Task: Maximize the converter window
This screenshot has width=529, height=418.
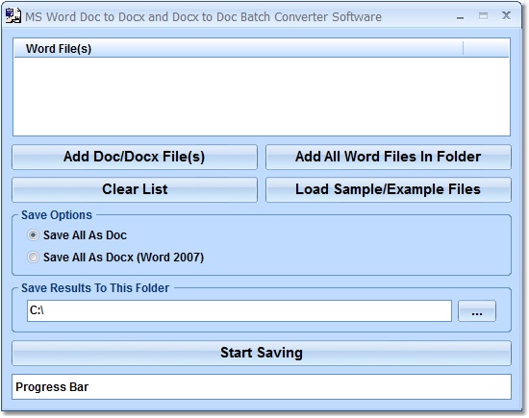Action: click(483, 15)
